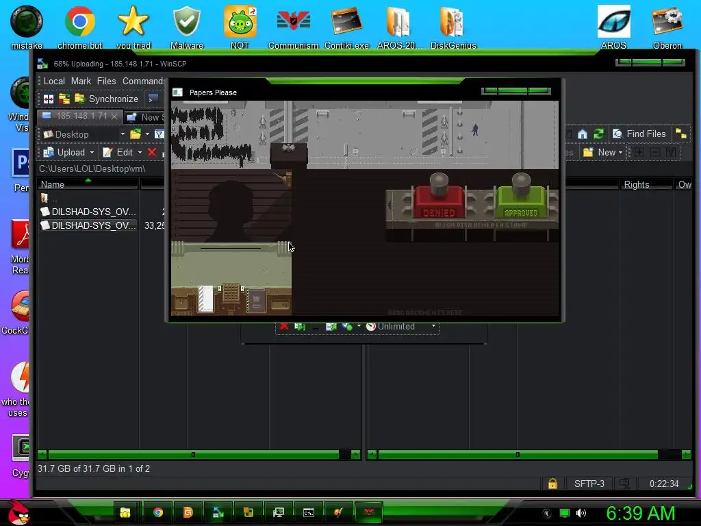
Task: Click the local path C:\Users\LOL\Desktop\vm\
Action: (92, 168)
